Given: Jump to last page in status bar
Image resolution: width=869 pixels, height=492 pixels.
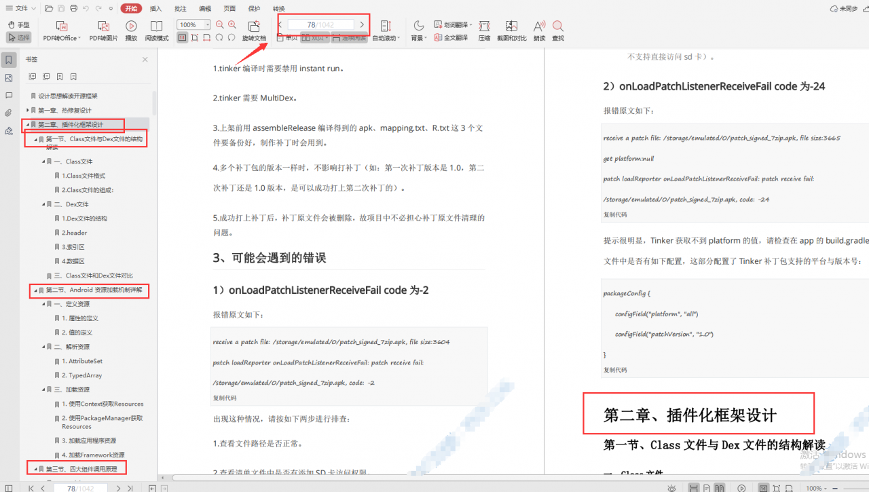Looking at the screenshot, I should pyautogui.click(x=129, y=488).
